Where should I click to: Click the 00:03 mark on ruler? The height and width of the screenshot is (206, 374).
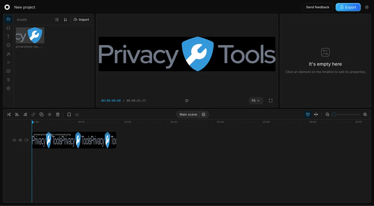[x=174, y=122]
